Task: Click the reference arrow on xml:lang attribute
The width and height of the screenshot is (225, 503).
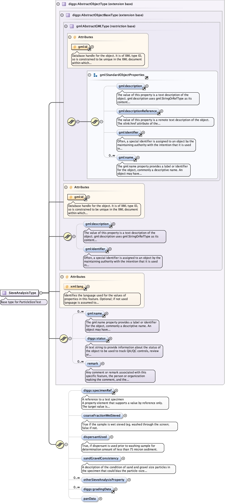Action: pos(85,289)
